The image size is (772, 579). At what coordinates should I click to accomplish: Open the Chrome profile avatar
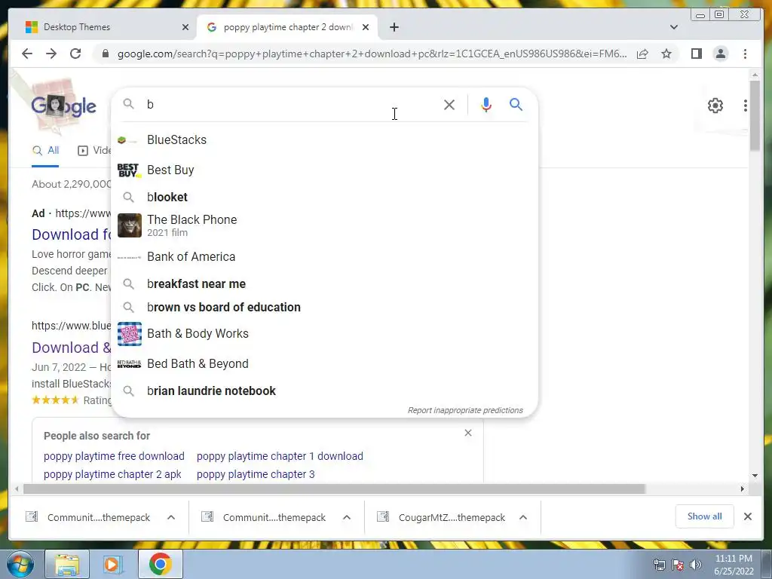[720, 54]
